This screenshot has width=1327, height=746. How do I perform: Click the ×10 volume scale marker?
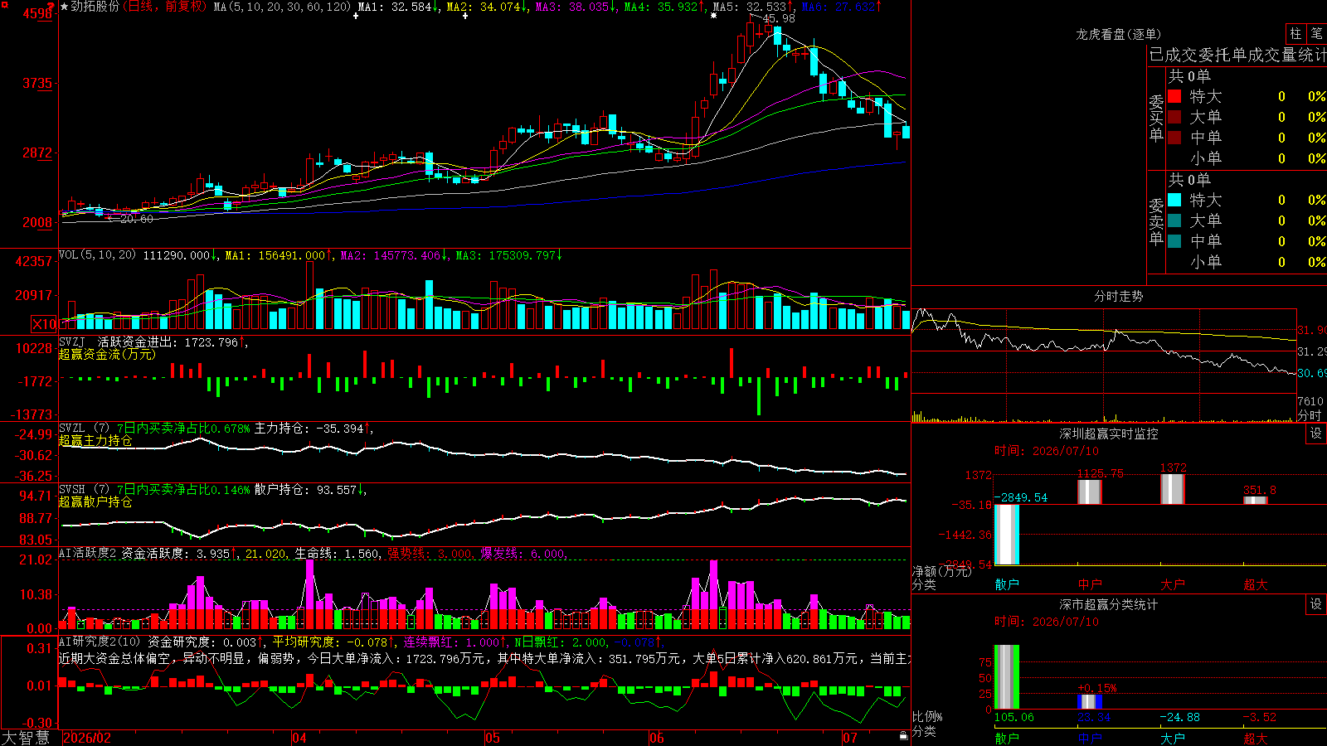pyautogui.click(x=44, y=324)
